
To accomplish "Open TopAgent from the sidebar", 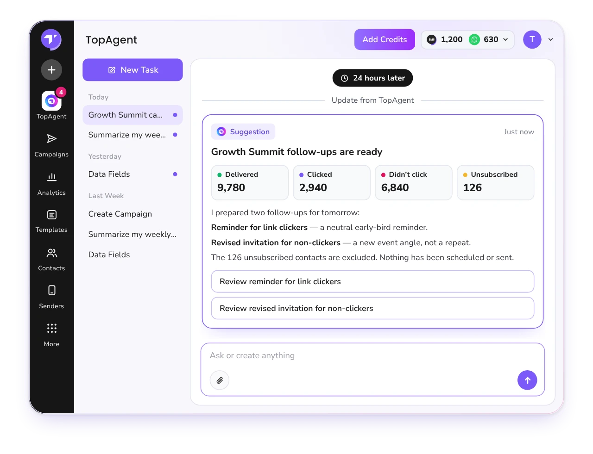I will [51, 106].
